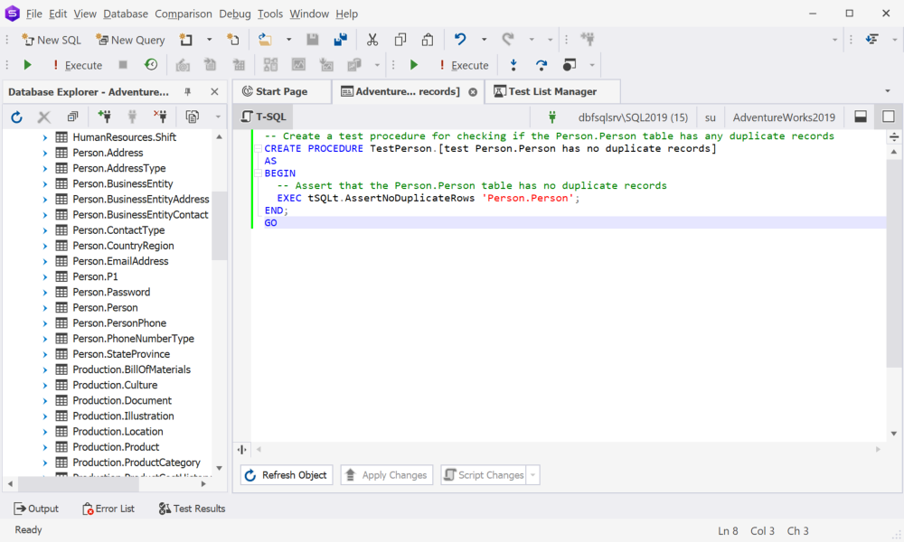Viewport: 904px width, 542px height.
Task: Click the Step Over debug icon
Action: pos(541,65)
